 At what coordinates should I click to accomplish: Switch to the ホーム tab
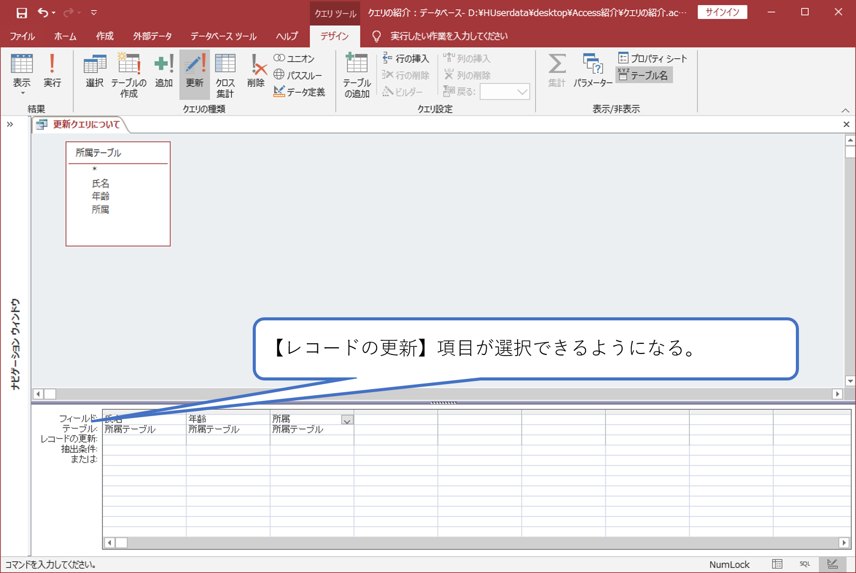coord(65,36)
